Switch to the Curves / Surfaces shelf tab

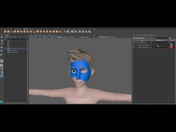tap(8, 29)
